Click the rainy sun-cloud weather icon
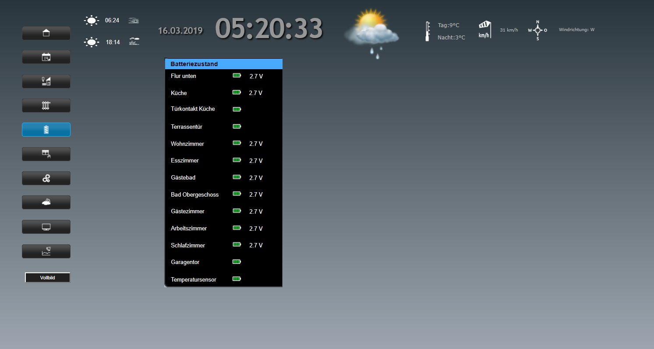The width and height of the screenshot is (654, 349). click(x=371, y=33)
